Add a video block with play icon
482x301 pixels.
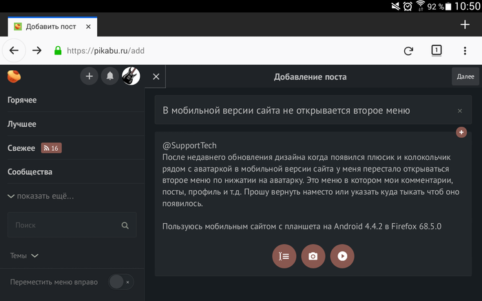[342, 256]
